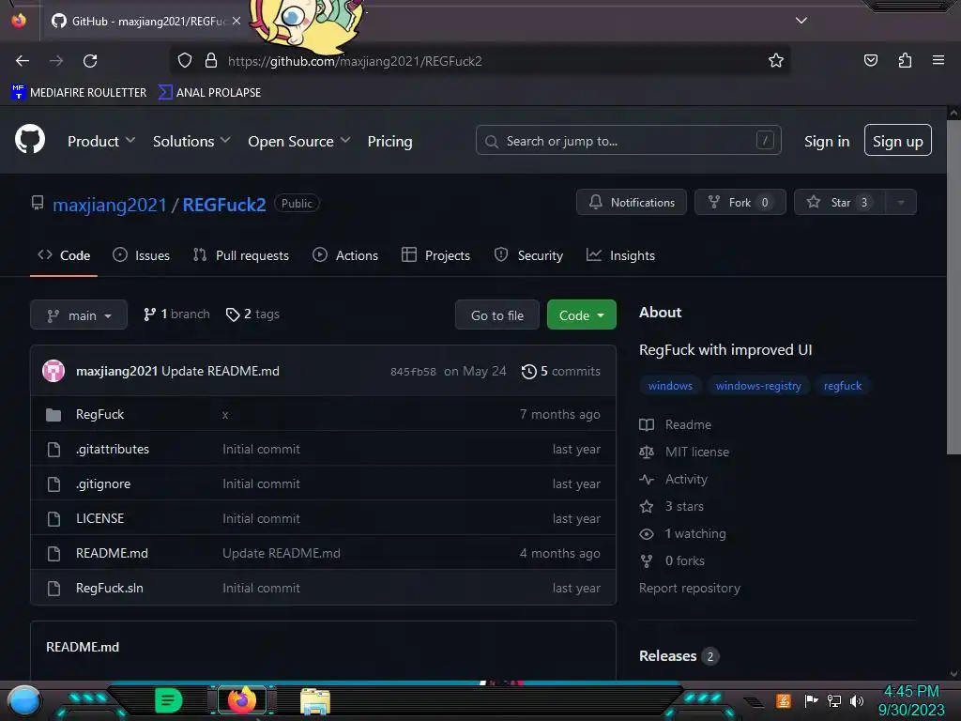Image resolution: width=961 pixels, height=721 pixels.
Task: View the 5 commits history link
Action: [x=561, y=371]
